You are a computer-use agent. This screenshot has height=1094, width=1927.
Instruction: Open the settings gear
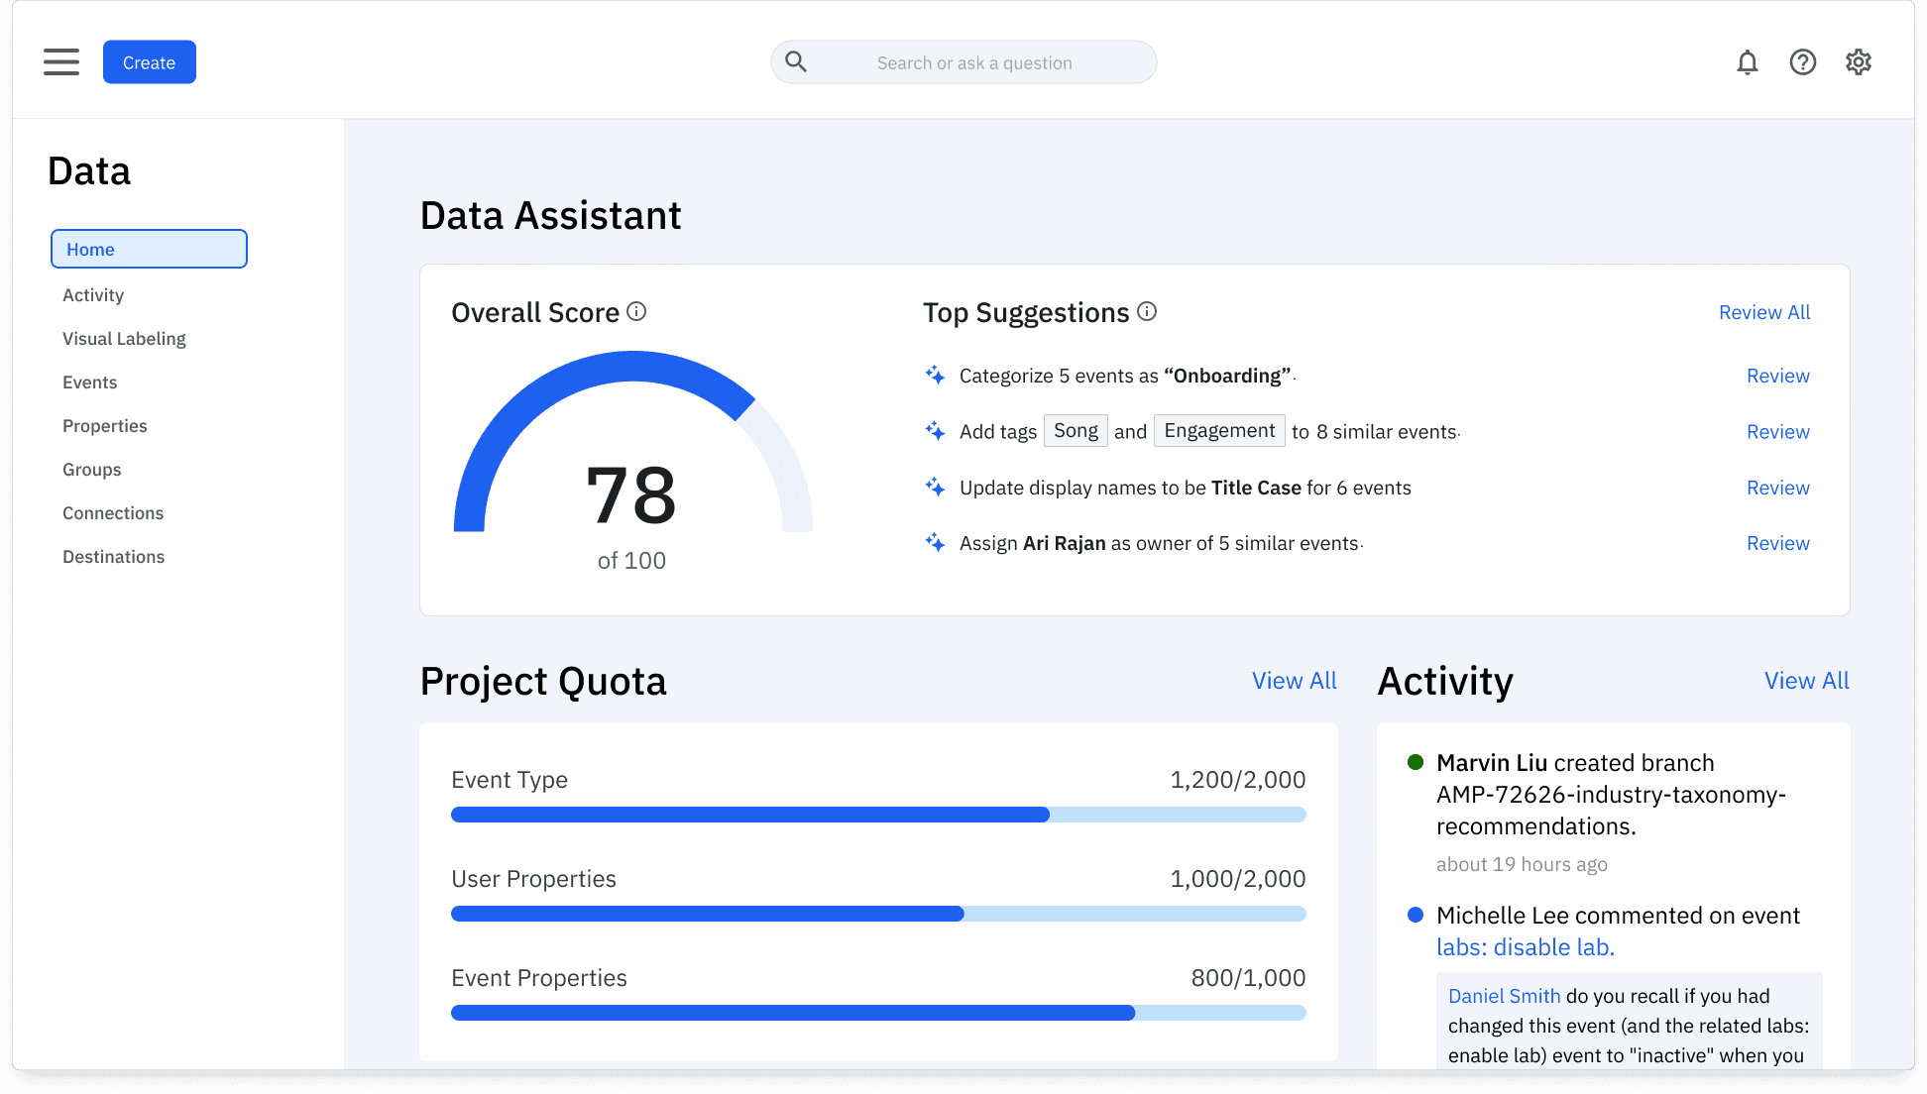tap(1859, 61)
